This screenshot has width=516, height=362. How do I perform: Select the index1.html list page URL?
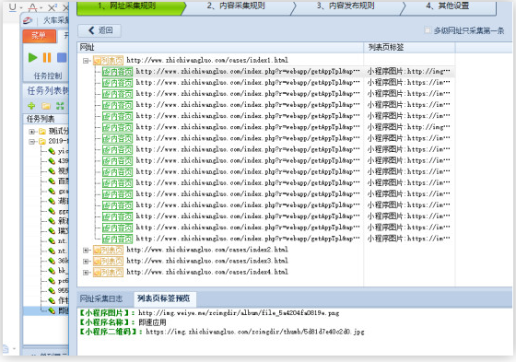pyautogui.click(x=207, y=60)
